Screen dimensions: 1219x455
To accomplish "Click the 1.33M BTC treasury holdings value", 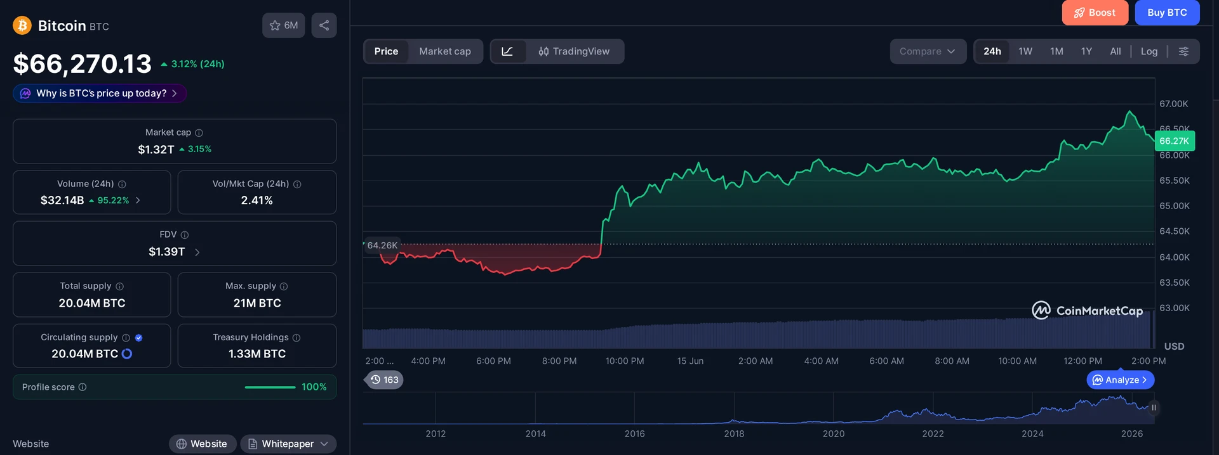I will pyautogui.click(x=257, y=354).
